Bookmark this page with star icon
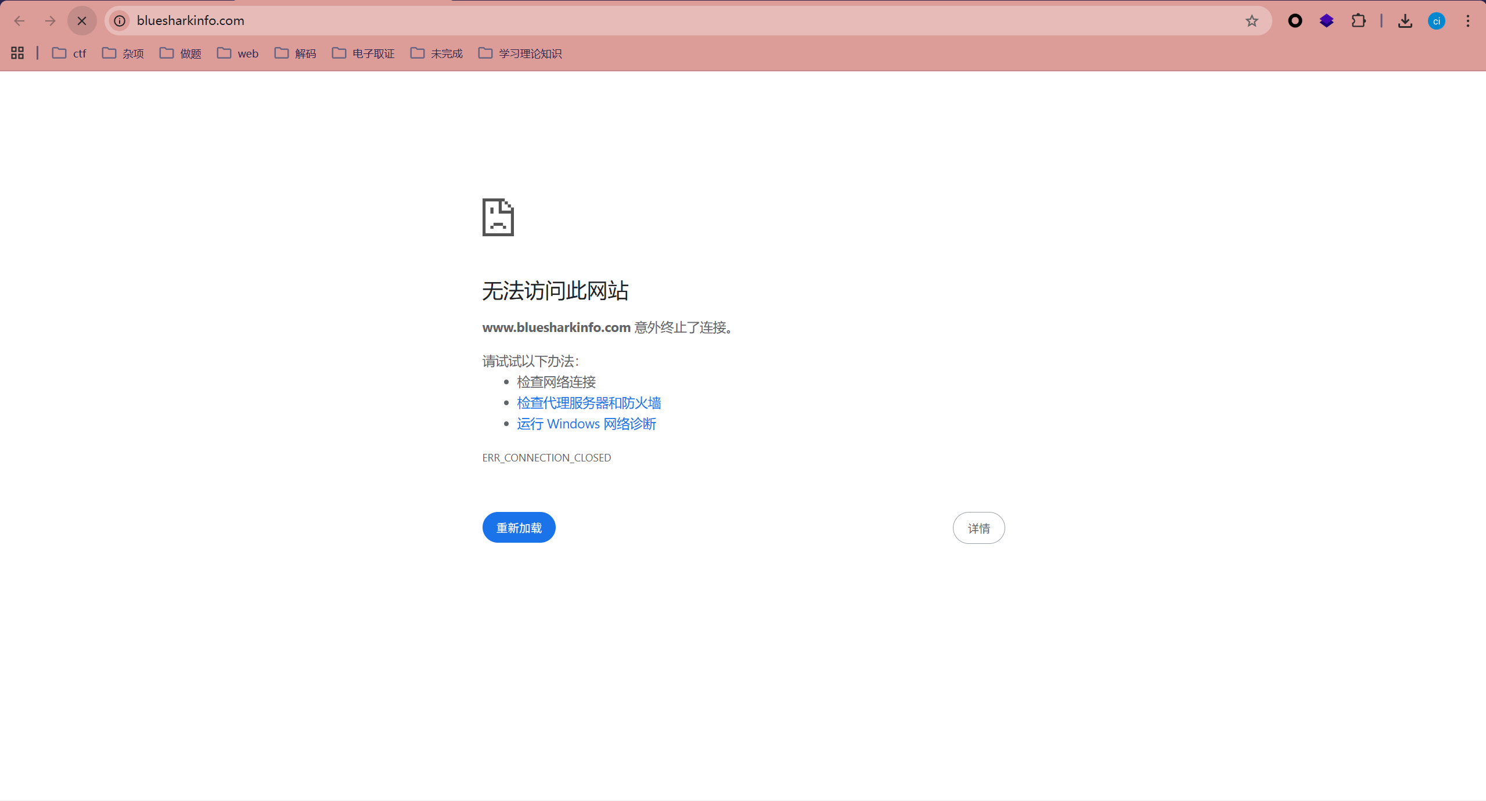 point(1251,21)
